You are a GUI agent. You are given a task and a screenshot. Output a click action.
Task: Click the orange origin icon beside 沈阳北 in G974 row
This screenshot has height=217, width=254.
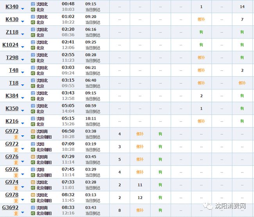(x=33, y=182)
